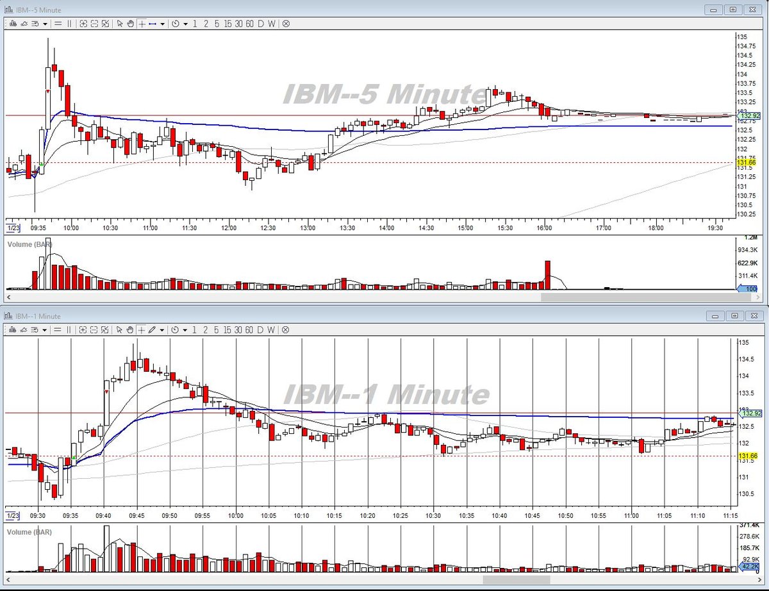Click the circled X icon in 1 Minute toolbar
This screenshot has height=591, width=769.
point(285,330)
